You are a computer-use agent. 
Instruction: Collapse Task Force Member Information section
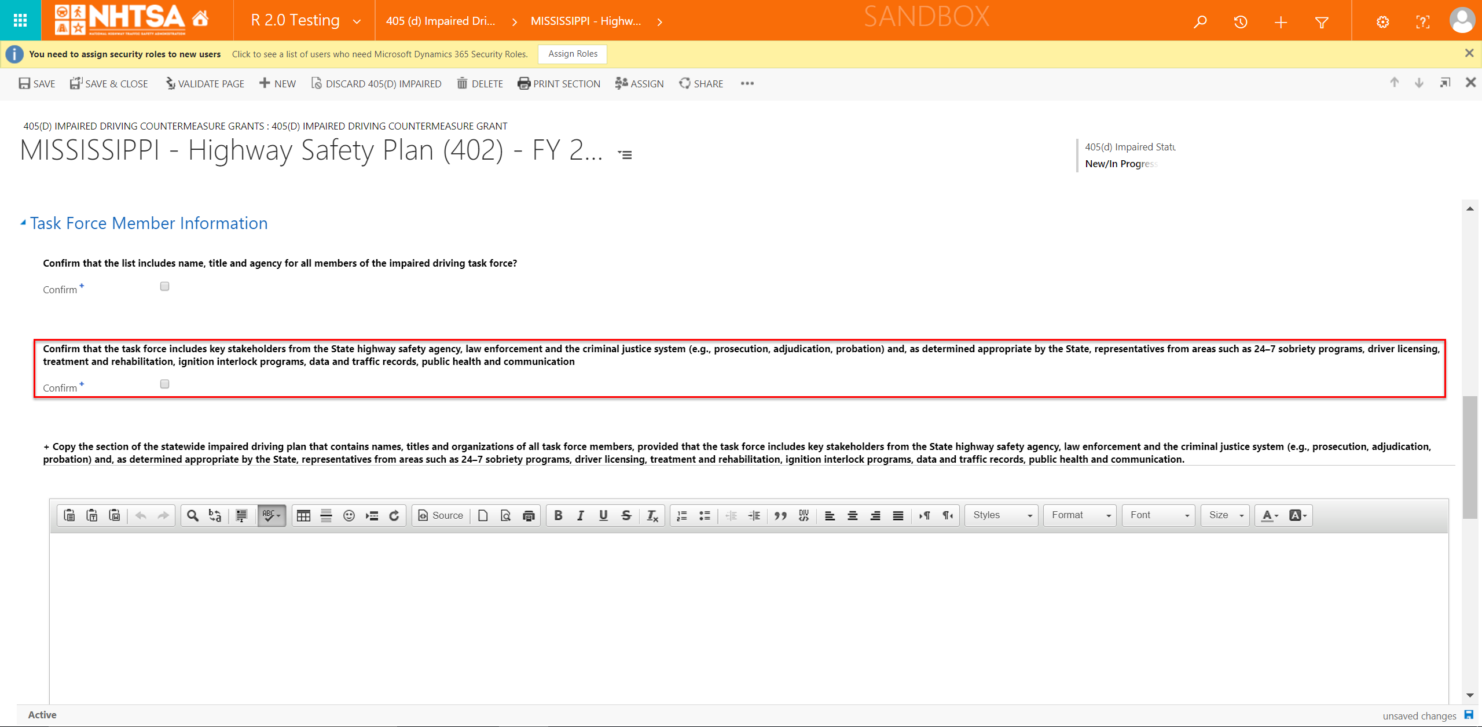point(23,223)
